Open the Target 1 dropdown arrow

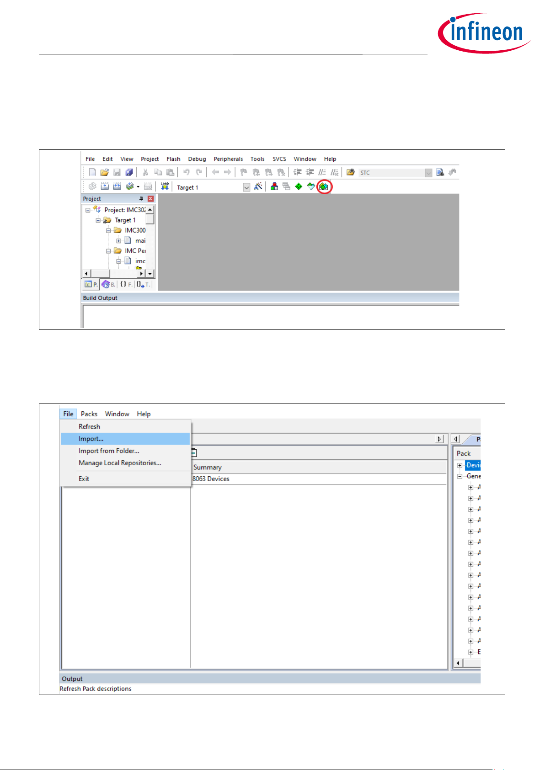click(x=246, y=187)
